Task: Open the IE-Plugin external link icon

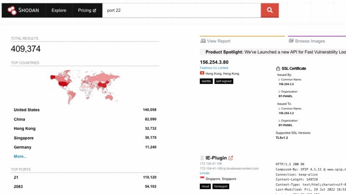Action: (x=231, y=158)
